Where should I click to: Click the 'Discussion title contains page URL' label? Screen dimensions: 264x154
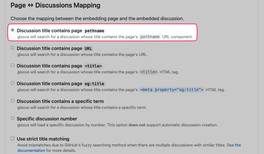tap(49, 48)
